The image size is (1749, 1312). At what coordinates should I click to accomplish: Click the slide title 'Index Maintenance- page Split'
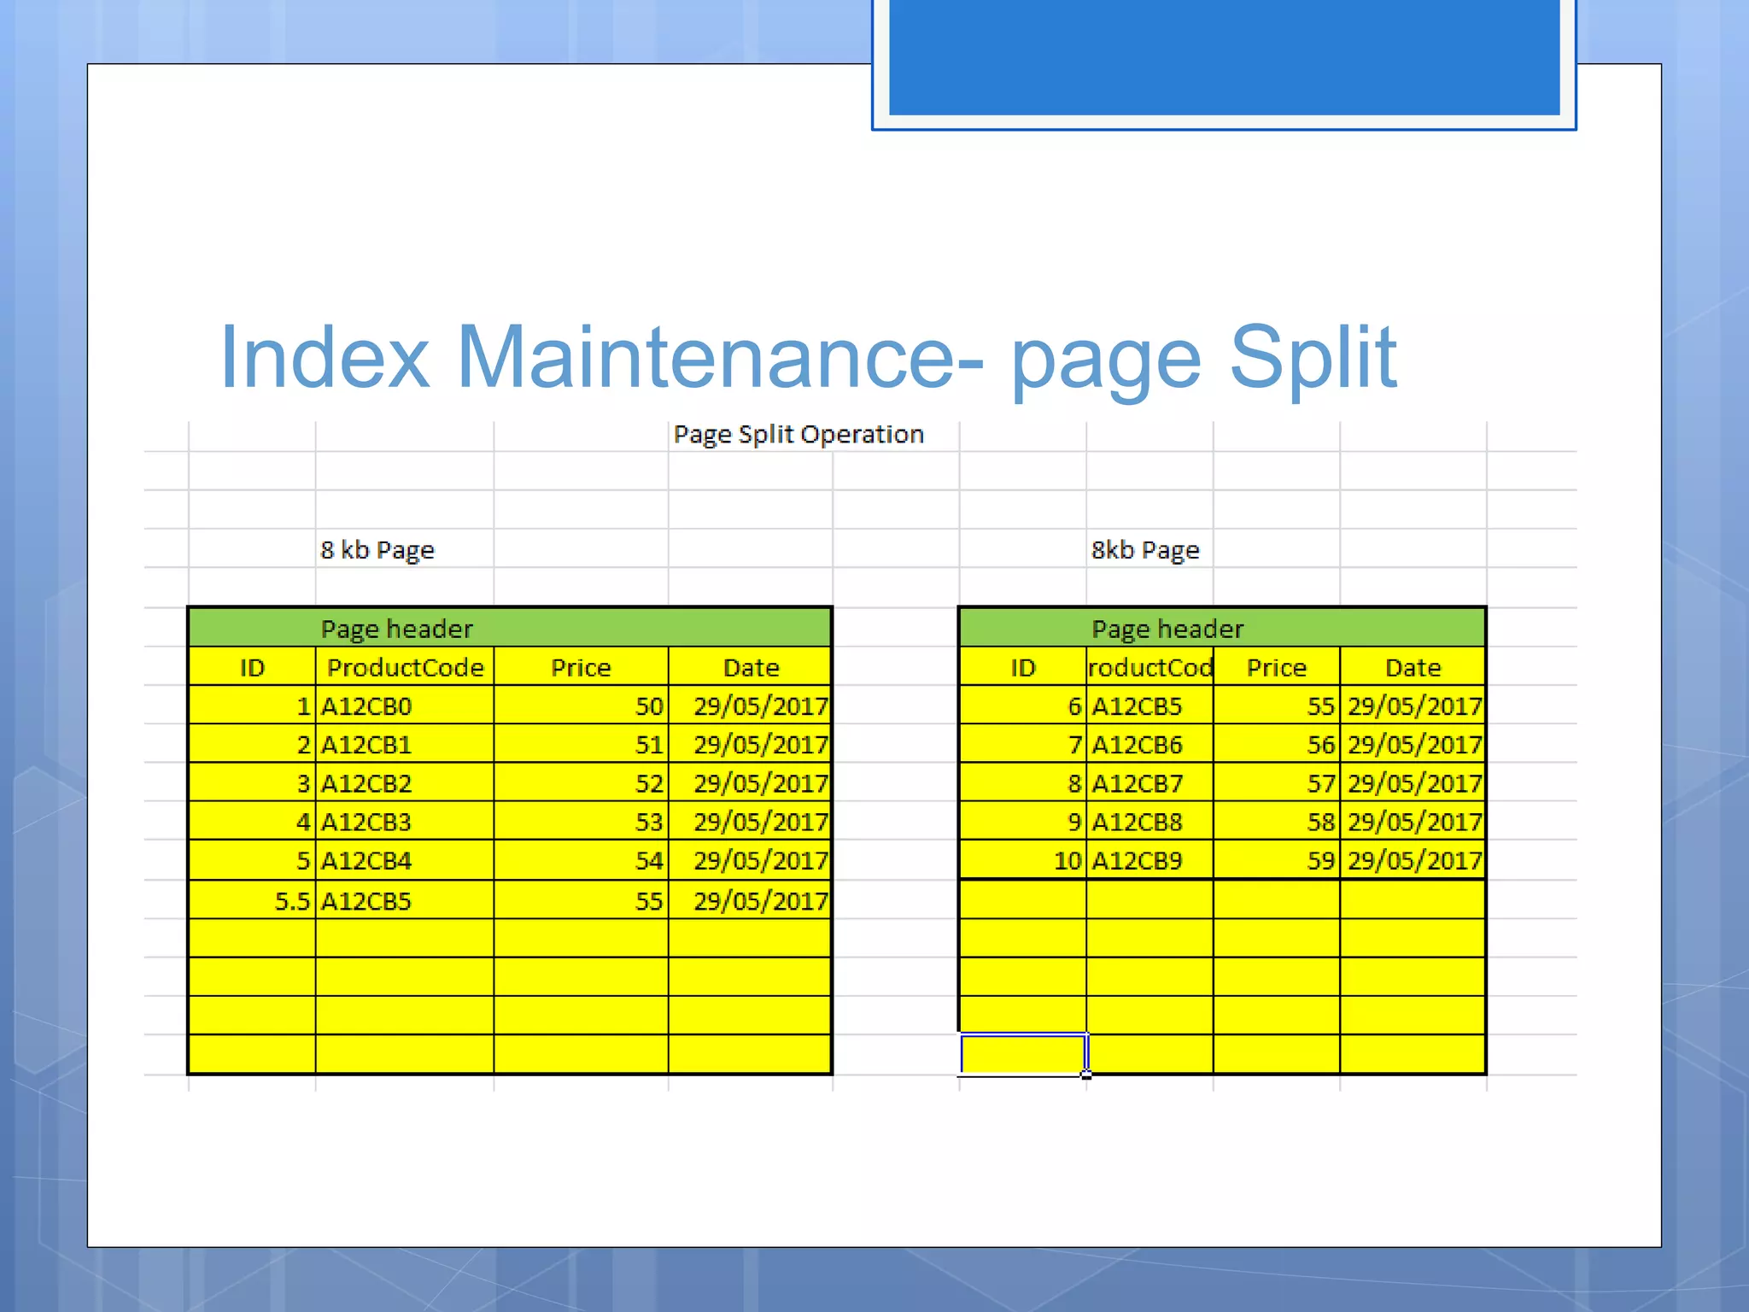808,357
